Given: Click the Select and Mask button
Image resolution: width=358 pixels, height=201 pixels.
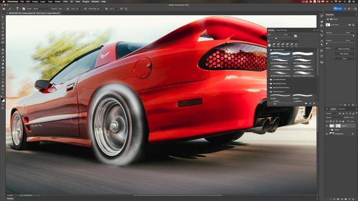Looking at the screenshot, I should coord(345,49).
